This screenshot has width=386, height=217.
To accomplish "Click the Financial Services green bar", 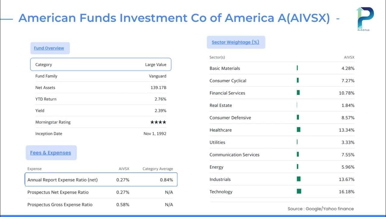I will [x=298, y=93].
